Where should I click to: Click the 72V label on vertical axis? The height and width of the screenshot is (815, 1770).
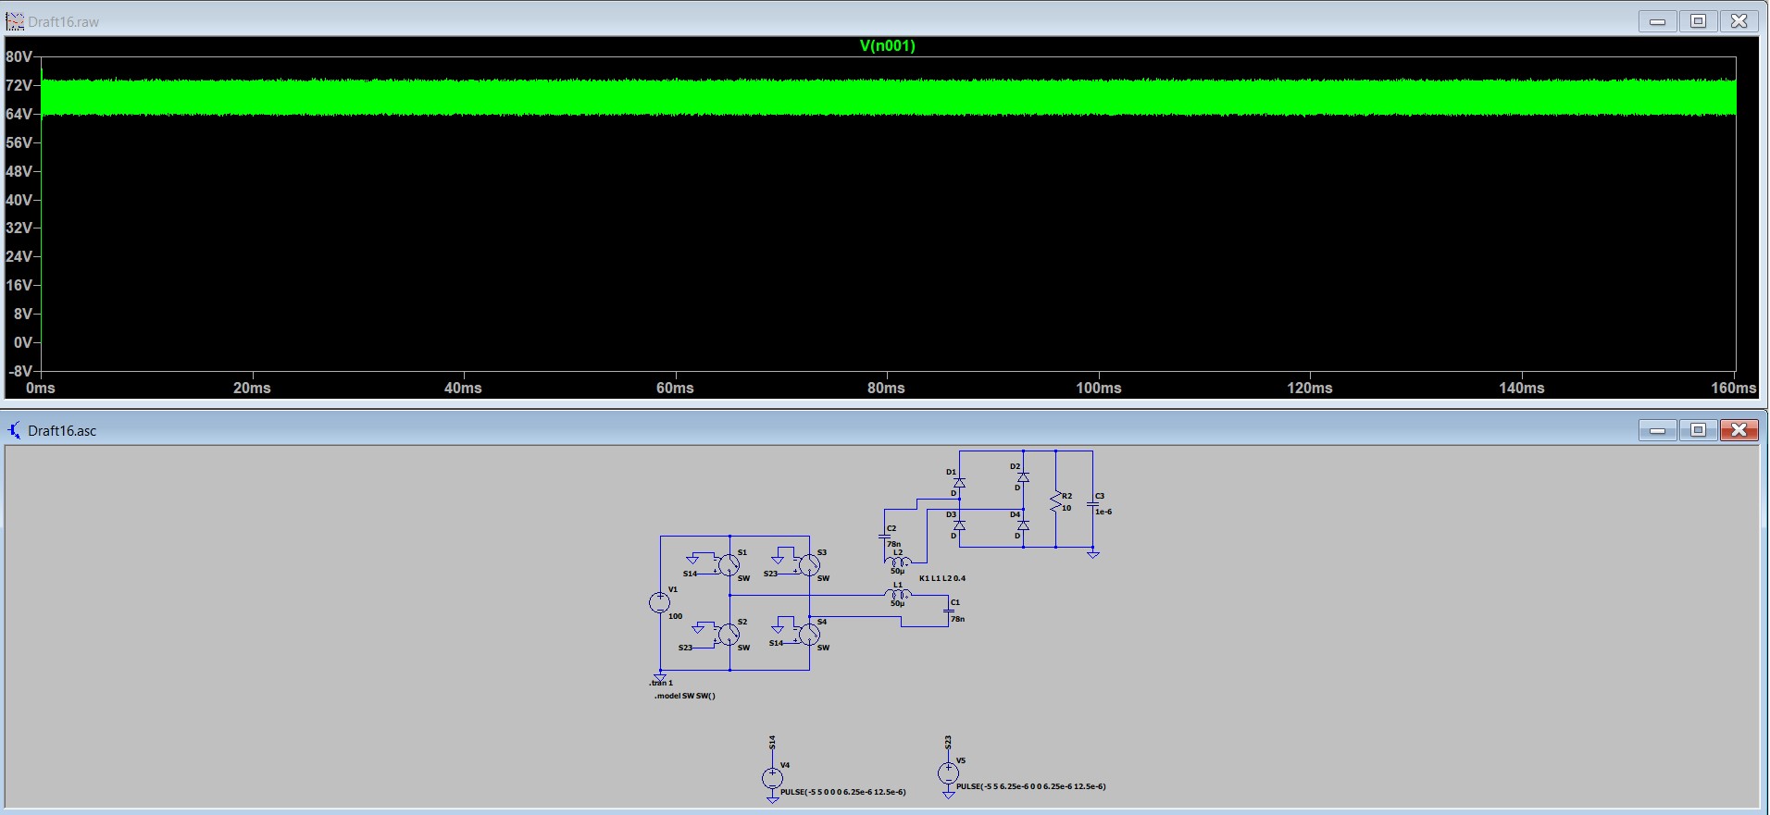pyautogui.click(x=19, y=85)
